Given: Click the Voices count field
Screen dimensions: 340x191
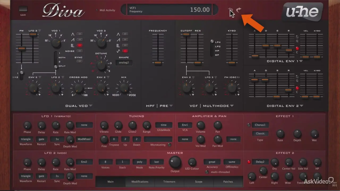Looking at the screenshot, I should point(106,162).
